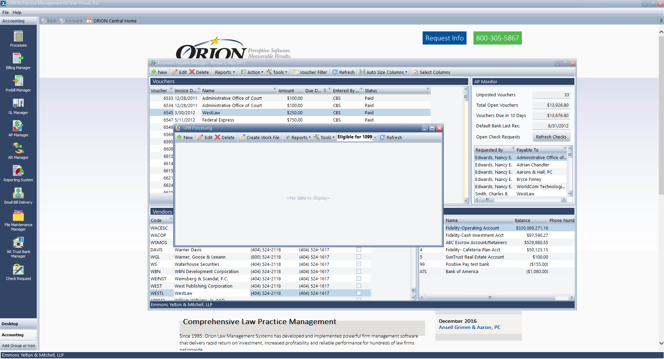The width and height of the screenshot is (664, 359).
Task: Open the Processes sidebar icon
Action: [x=18, y=39]
